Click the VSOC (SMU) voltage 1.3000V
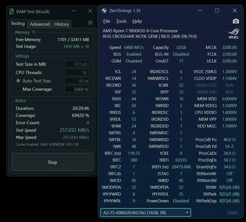The width and height of the screenshot is (246, 222). [x=229, y=72]
